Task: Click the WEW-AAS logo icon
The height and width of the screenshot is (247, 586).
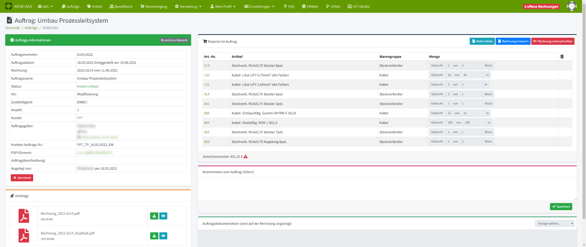Action: point(8,6)
